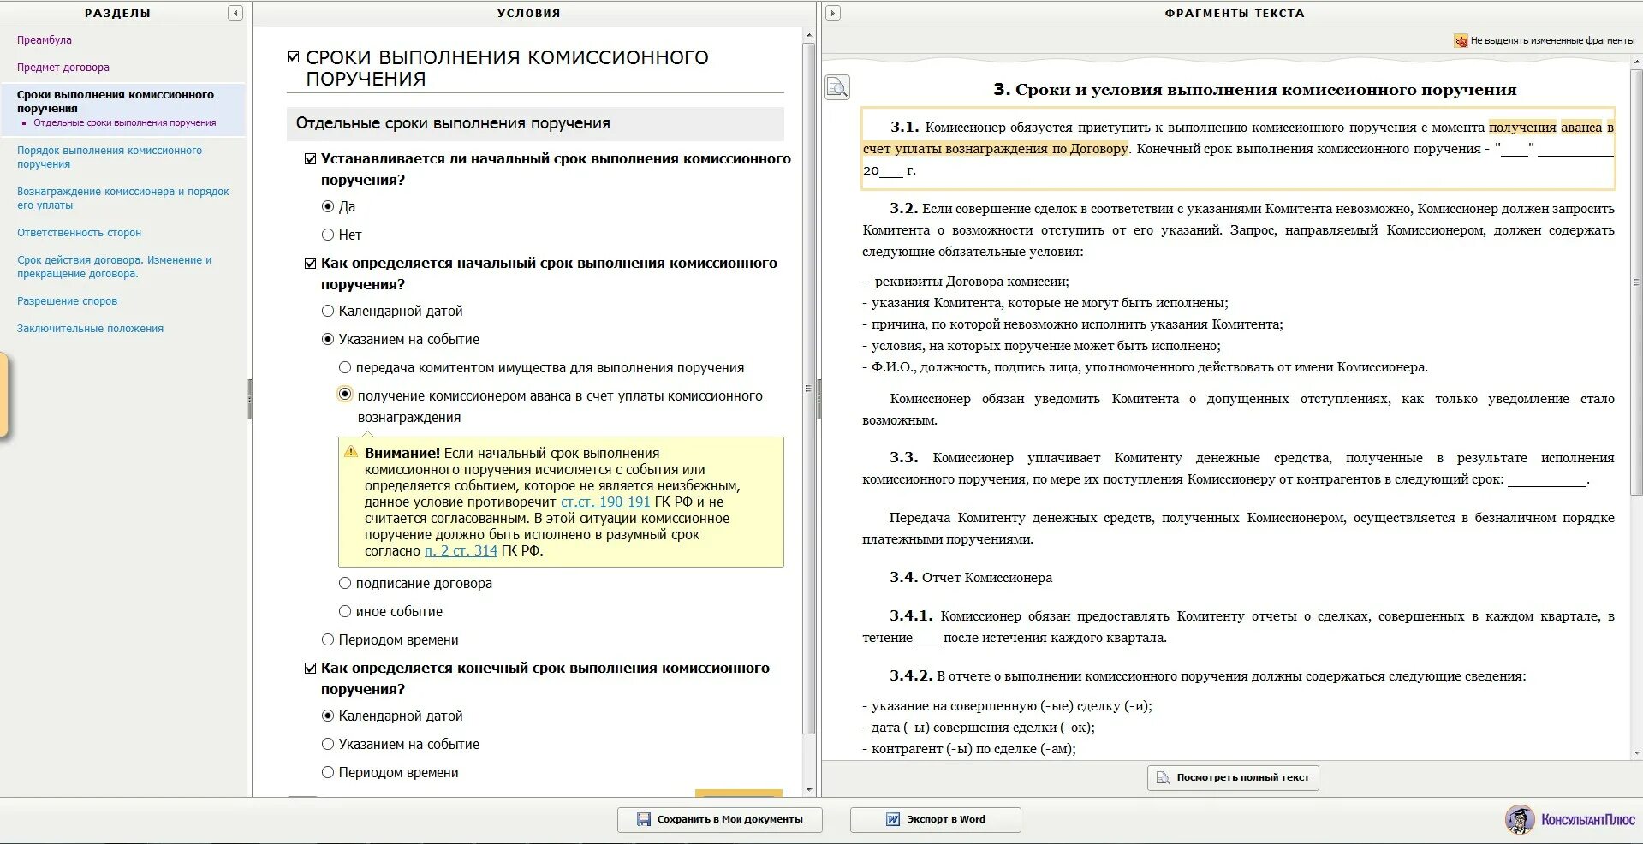This screenshot has width=1643, height=844.
Task: Go to Ответственность сторон section
Action: [79, 233]
